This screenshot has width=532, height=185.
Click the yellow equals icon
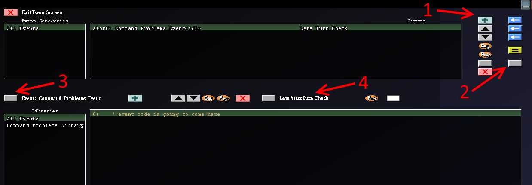coord(515,50)
